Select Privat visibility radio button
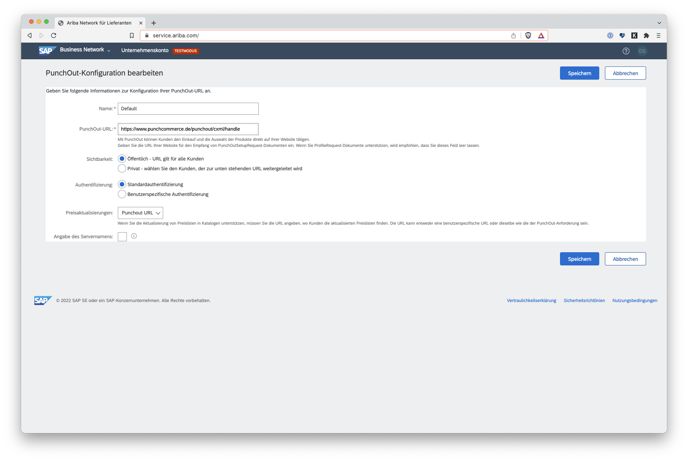Image resolution: width=688 pixels, height=461 pixels. pyautogui.click(x=122, y=168)
